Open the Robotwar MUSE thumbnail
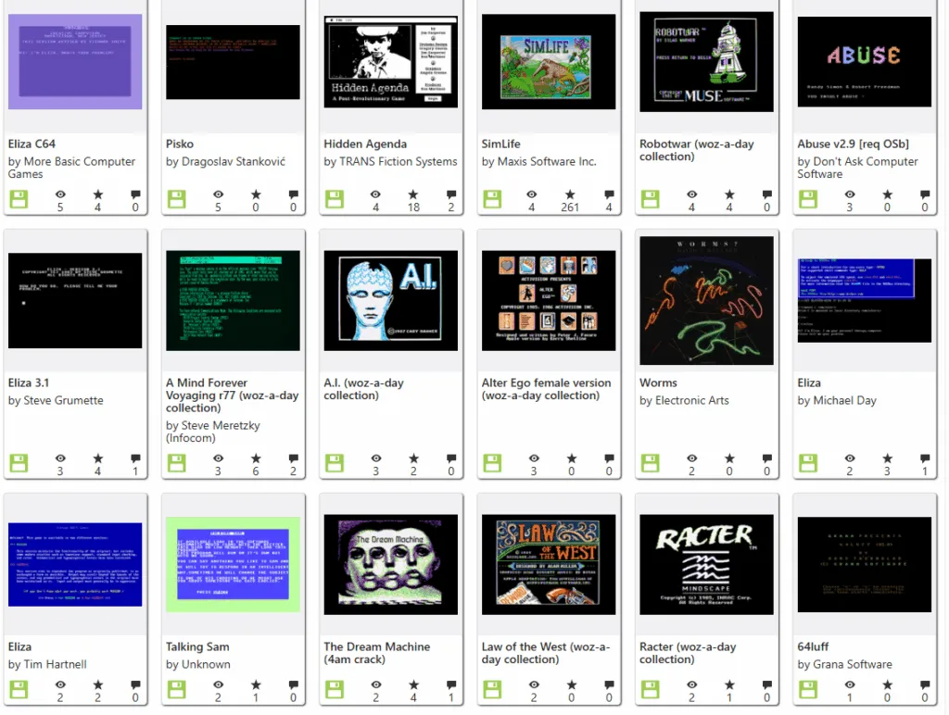949x715 pixels. coord(706,62)
